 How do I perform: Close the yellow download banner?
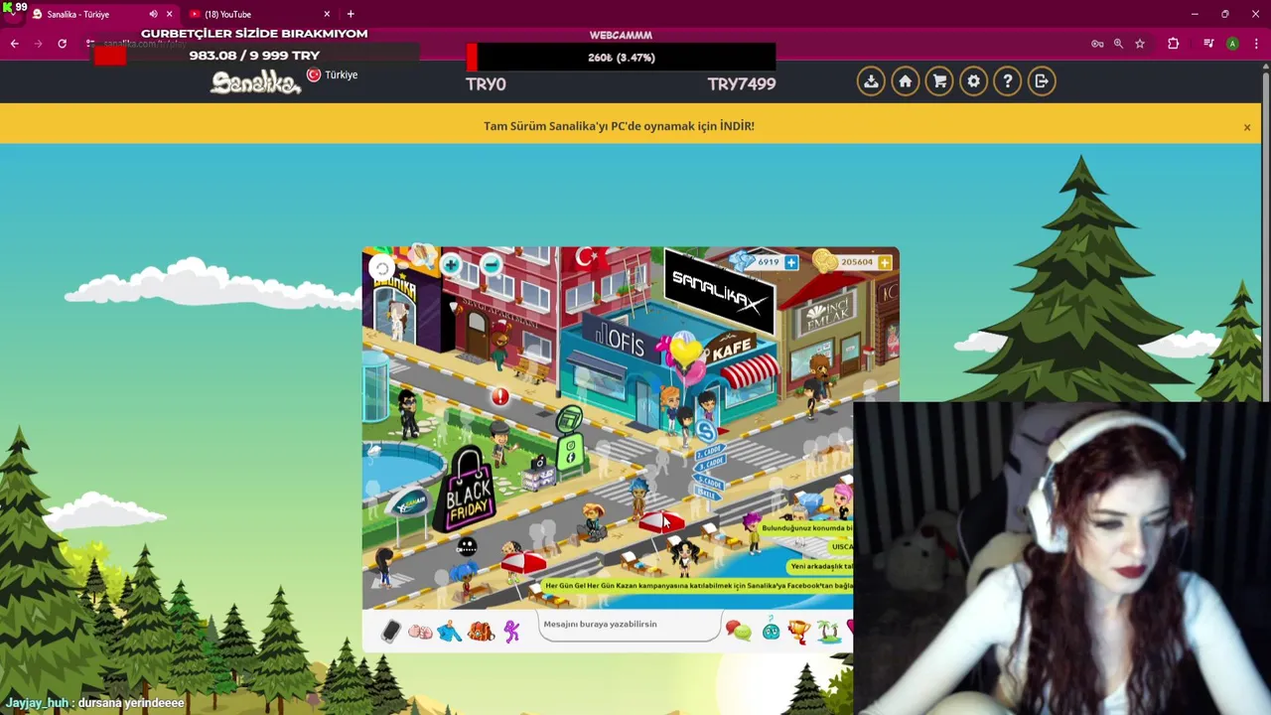1246,127
